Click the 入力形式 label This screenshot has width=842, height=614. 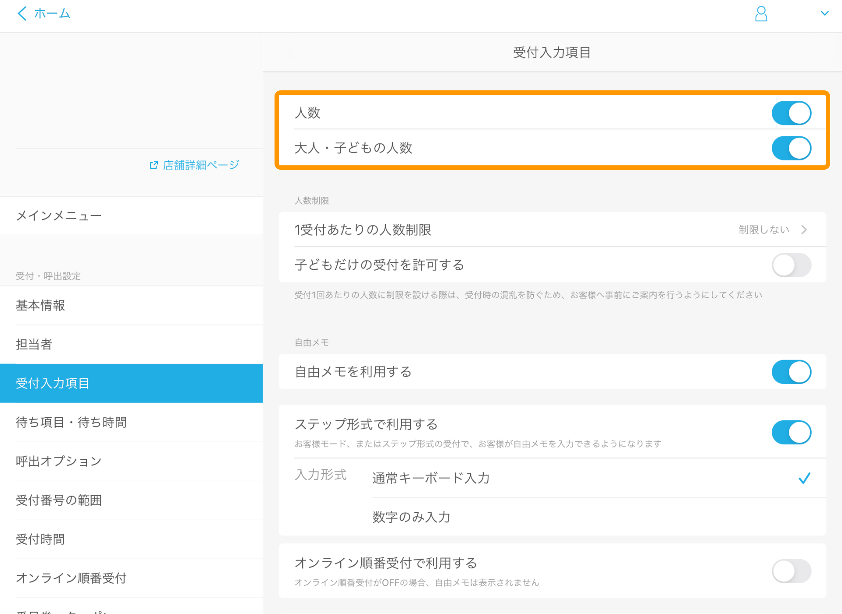321,475
